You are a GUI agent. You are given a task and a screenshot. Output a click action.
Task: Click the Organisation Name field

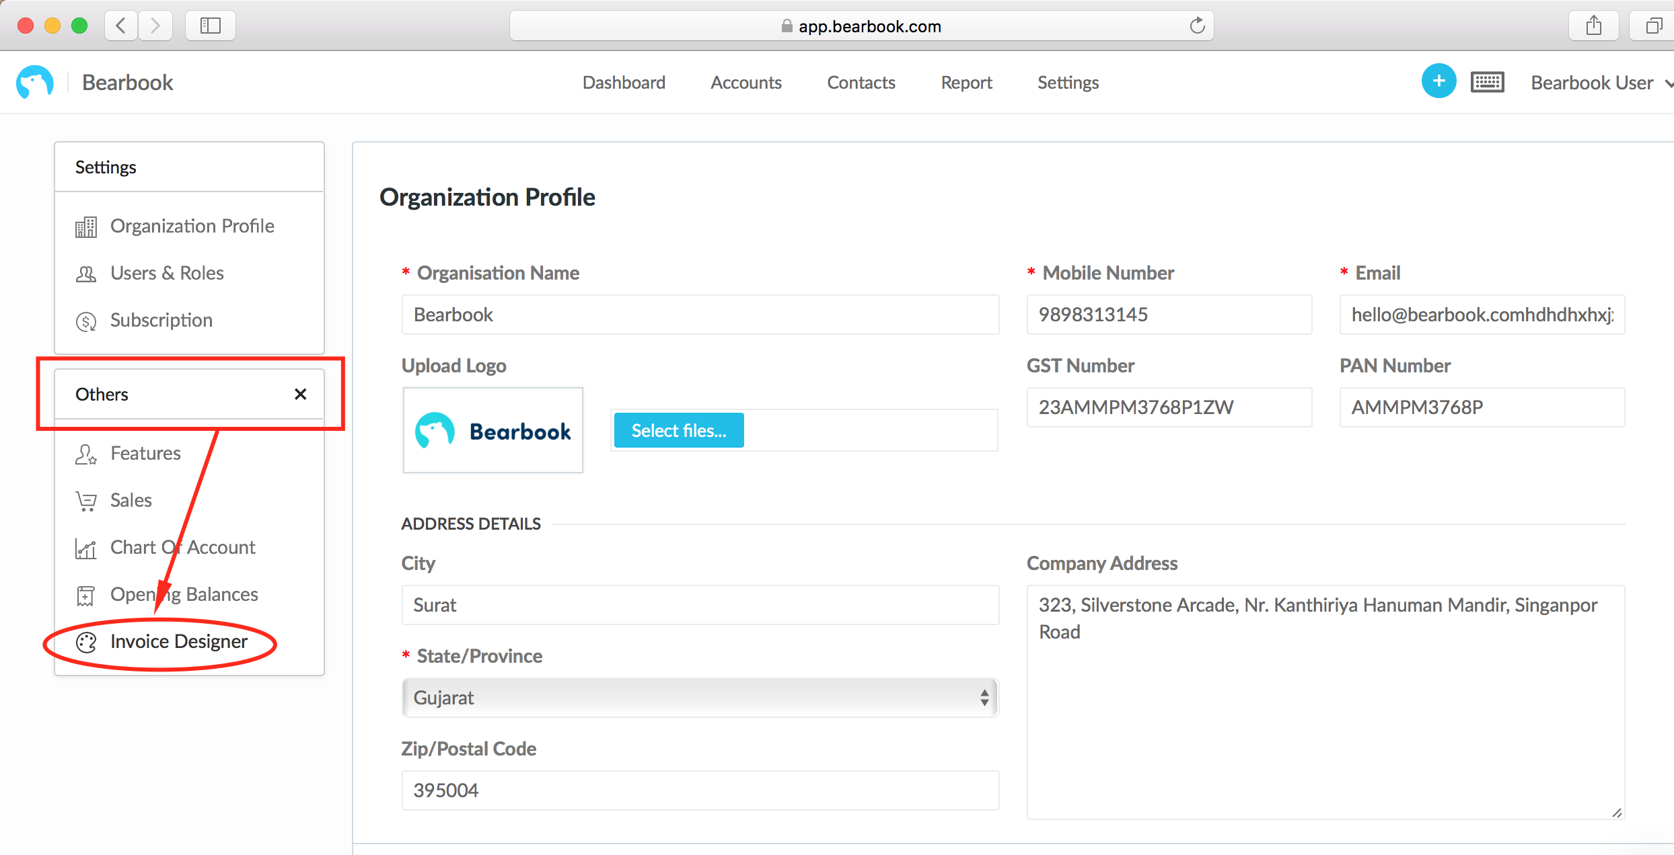[700, 315]
